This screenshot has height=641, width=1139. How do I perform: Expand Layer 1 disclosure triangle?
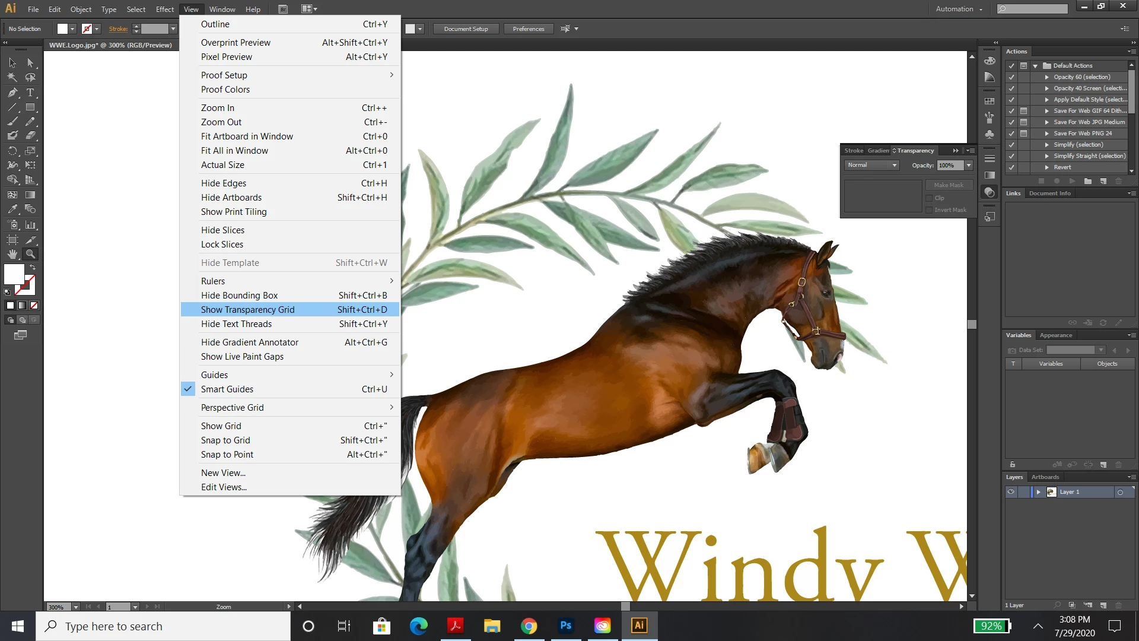(1038, 492)
